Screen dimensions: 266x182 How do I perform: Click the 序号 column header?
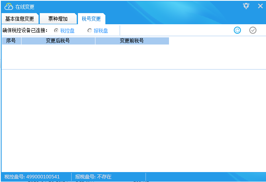(x=12, y=41)
